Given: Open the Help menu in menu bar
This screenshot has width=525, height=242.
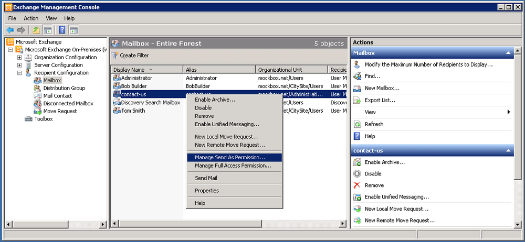Looking at the screenshot, I should click(x=69, y=18).
